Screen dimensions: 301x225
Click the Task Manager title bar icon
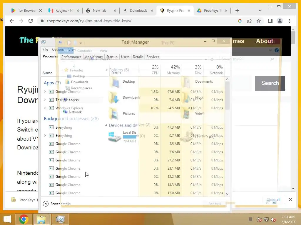point(44,42)
